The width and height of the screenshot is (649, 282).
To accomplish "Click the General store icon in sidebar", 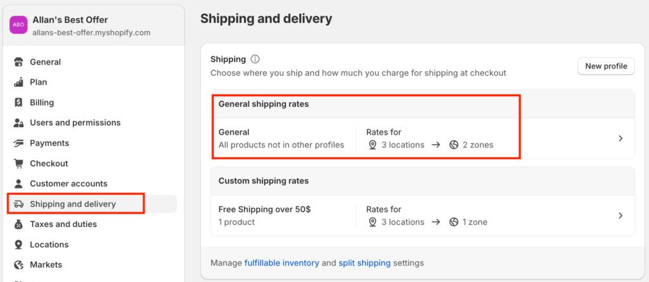I will [x=18, y=62].
